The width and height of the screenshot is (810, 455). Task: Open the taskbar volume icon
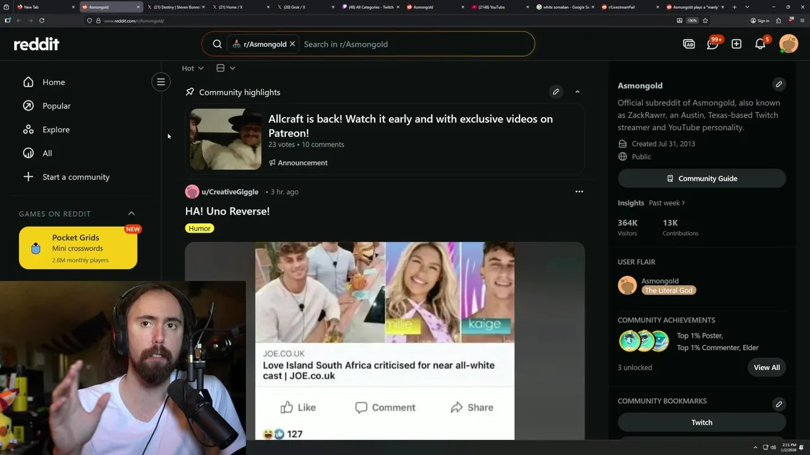click(773, 447)
